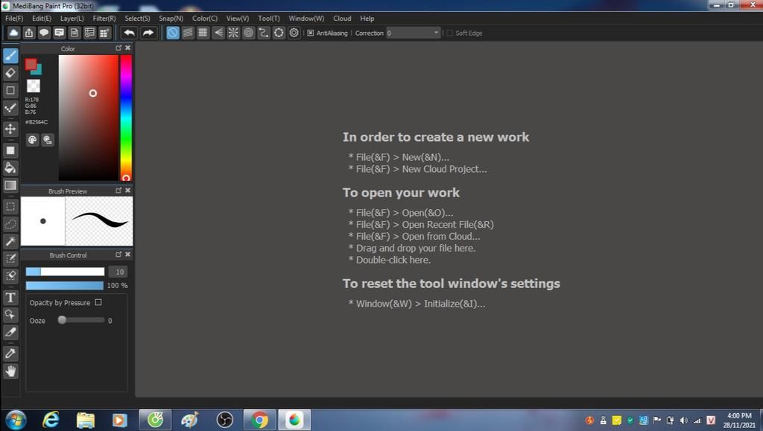This screenshot has height=431, width=763.
Task: Close the Brush Preview panel
Action: (x=128, y=190)
